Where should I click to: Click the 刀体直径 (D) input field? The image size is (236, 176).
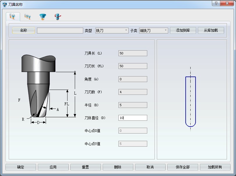click(133, 118)
